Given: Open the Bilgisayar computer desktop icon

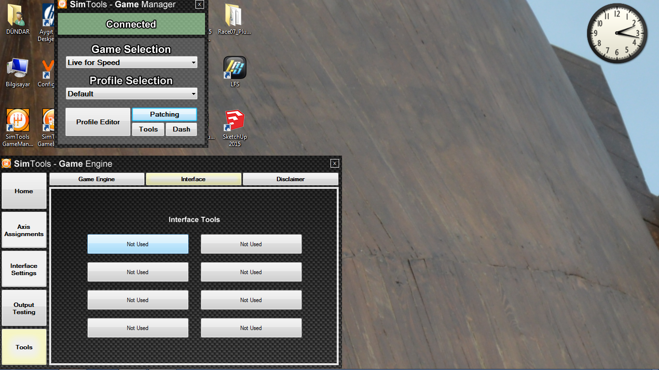Looking at the screenshot, I should (18, 72).
